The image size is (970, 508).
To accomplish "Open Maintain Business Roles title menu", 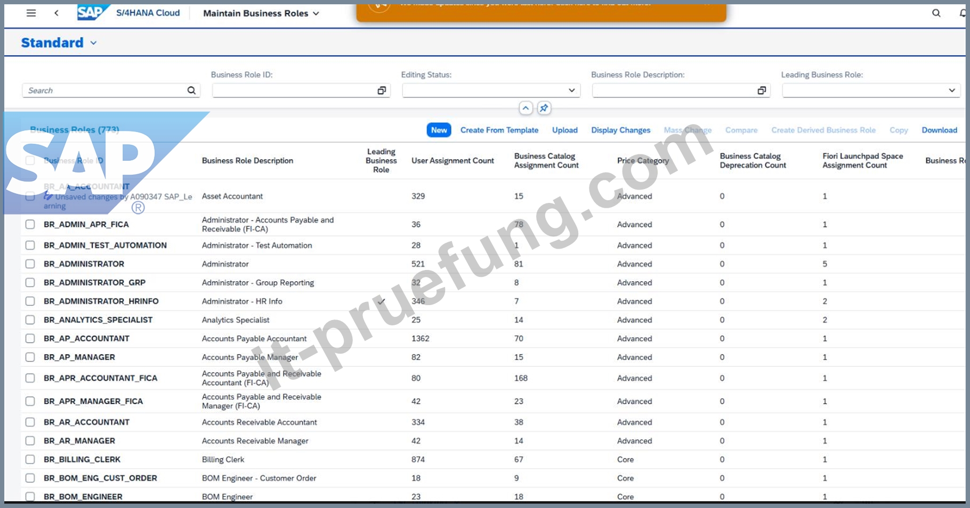I will [261, 13].
